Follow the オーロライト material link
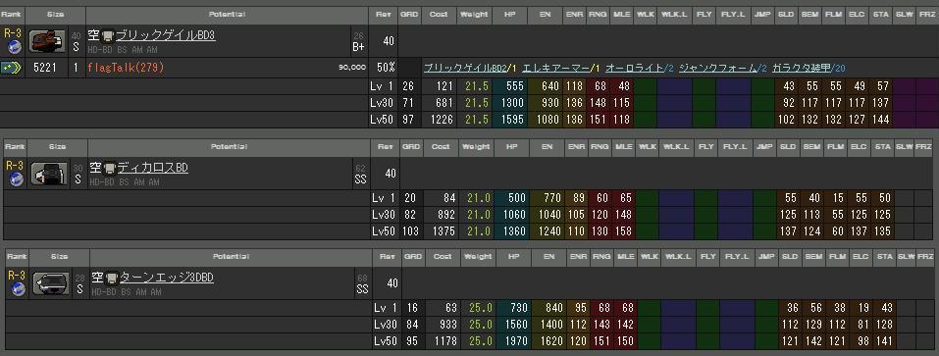 pyautogui.click(x=634, y=69)
